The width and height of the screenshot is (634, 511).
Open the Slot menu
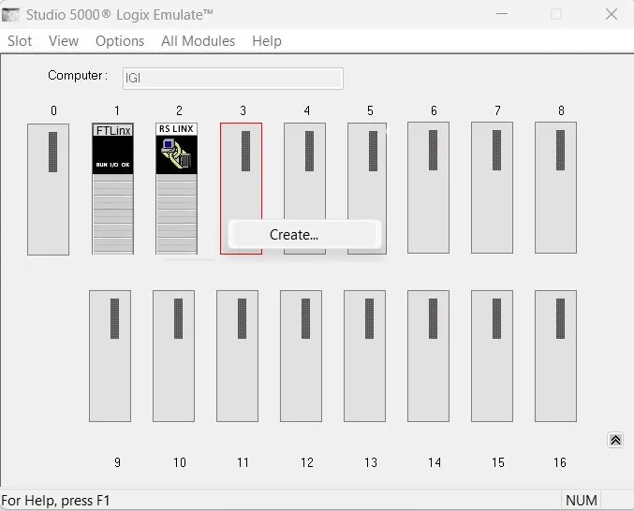[20, 41]
